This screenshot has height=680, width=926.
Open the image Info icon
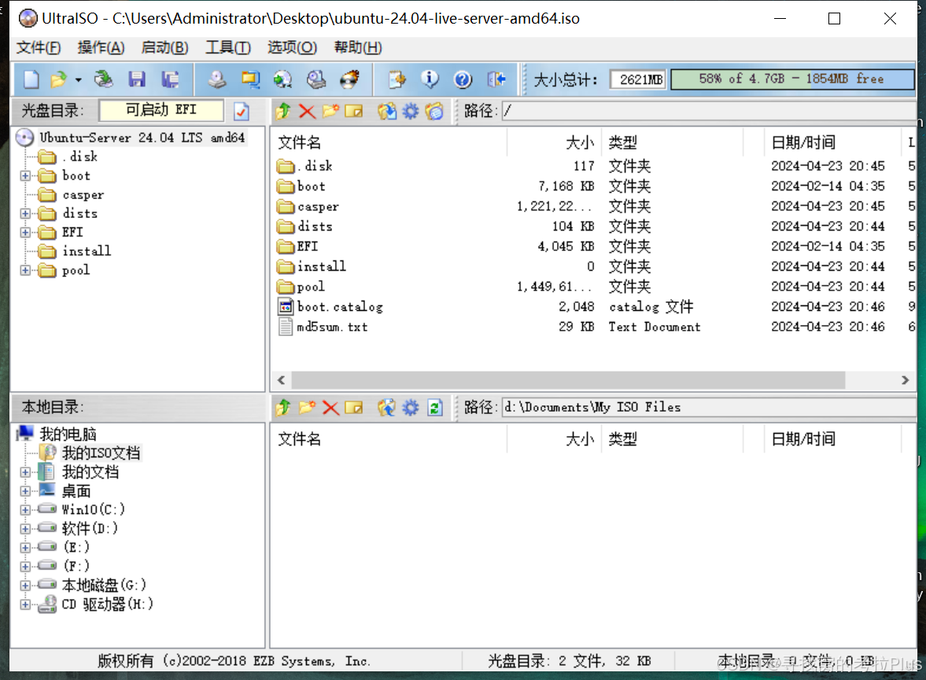click(430, 79)
